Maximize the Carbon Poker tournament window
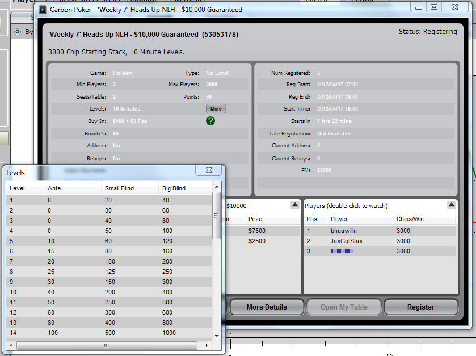 [434, 7]
